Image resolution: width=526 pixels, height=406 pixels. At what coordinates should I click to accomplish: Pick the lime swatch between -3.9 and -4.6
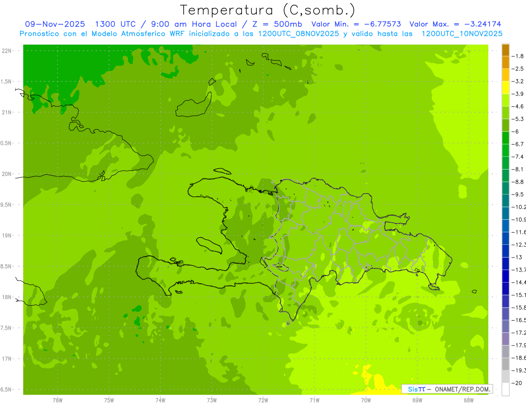pyautogui.click(x=505, y=100)
